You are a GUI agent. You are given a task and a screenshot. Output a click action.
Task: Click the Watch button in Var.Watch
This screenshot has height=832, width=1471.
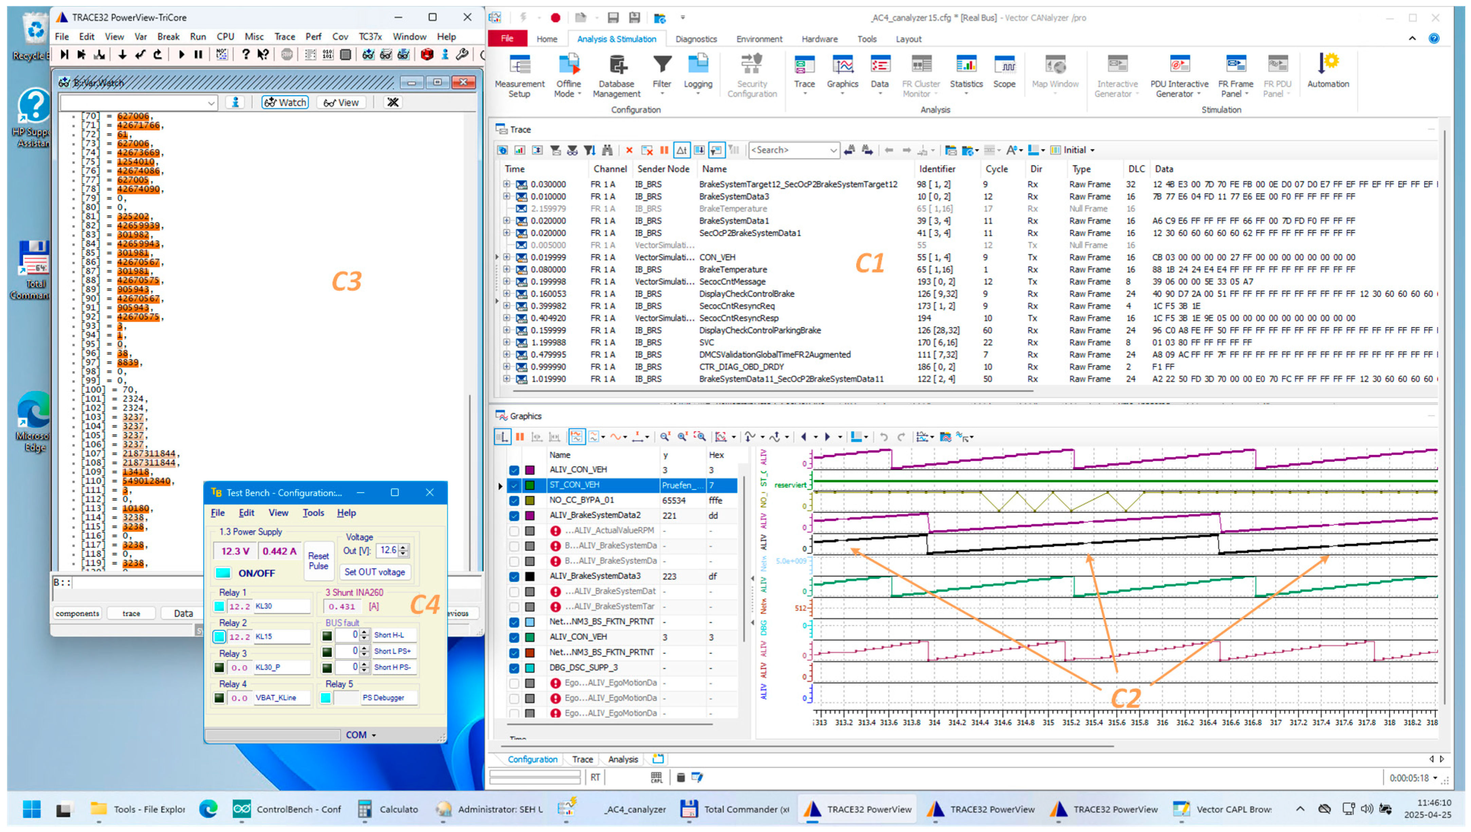pyautogui.click(x=284, y=102)
